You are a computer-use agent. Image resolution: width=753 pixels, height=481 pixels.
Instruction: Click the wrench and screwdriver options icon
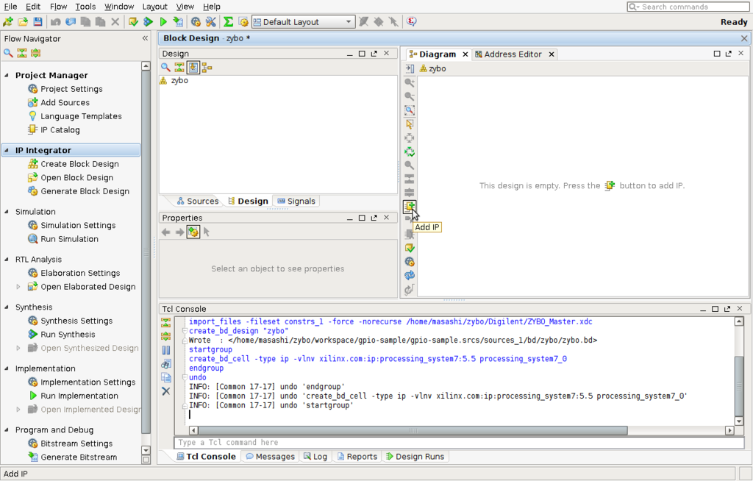tap(210, 21)
